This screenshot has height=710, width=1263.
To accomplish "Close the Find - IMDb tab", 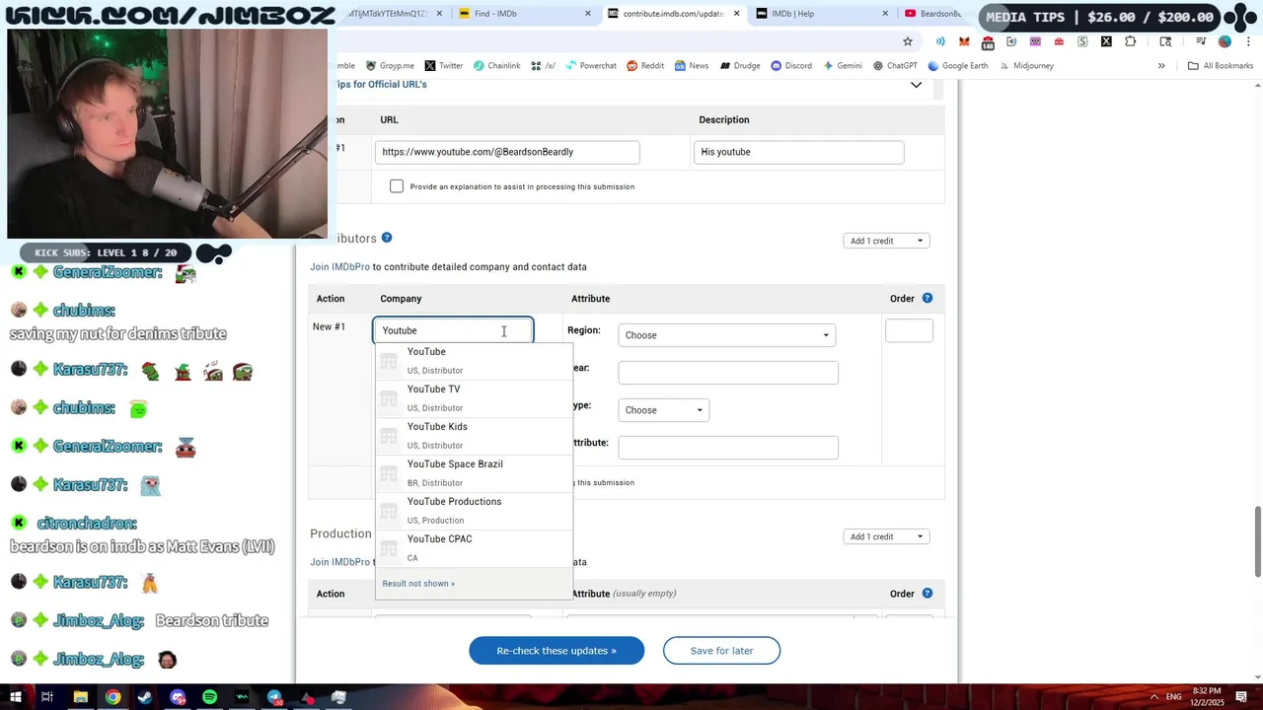I will tap(588, 14).
